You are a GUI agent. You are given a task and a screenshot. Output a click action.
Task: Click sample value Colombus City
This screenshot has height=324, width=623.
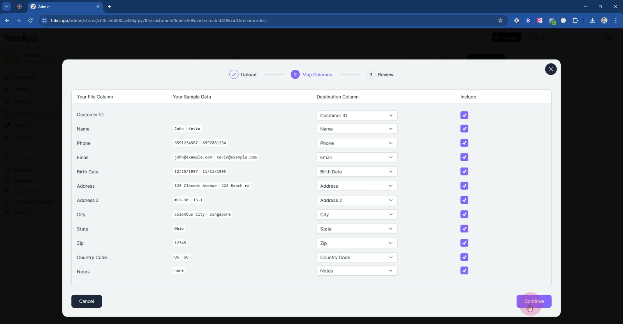(x=190, y=214)
